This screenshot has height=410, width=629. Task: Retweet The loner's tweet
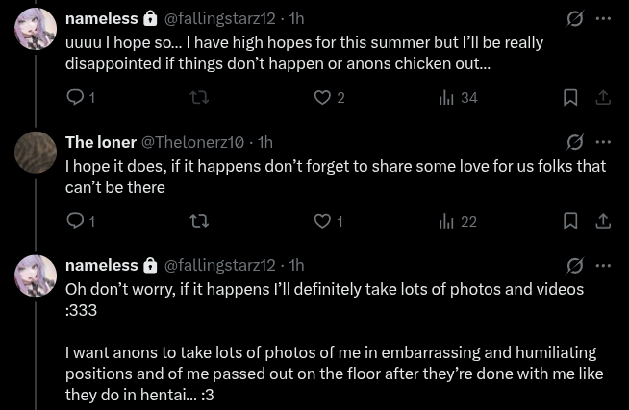click(199, 221)
